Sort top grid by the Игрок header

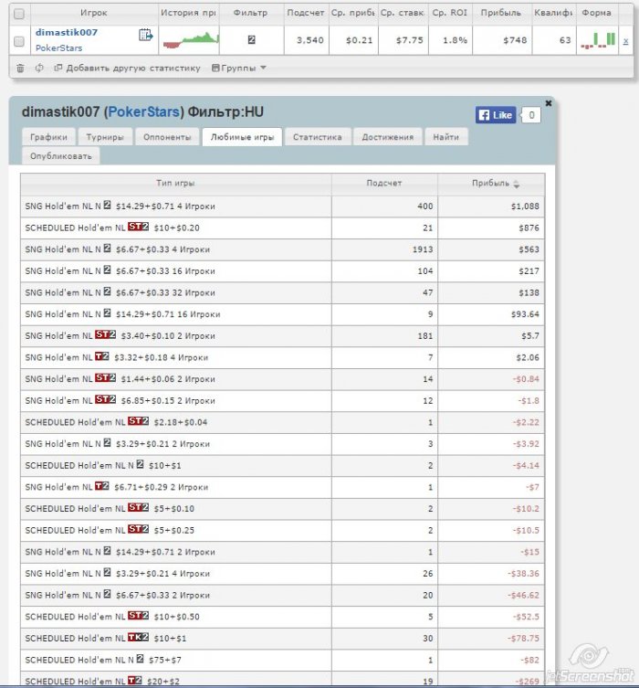tap(94, 13)
